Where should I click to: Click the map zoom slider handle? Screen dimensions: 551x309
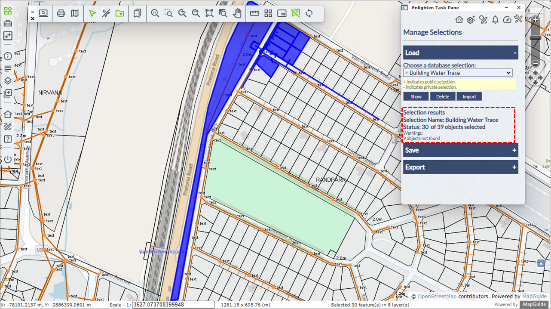(535, 38)
